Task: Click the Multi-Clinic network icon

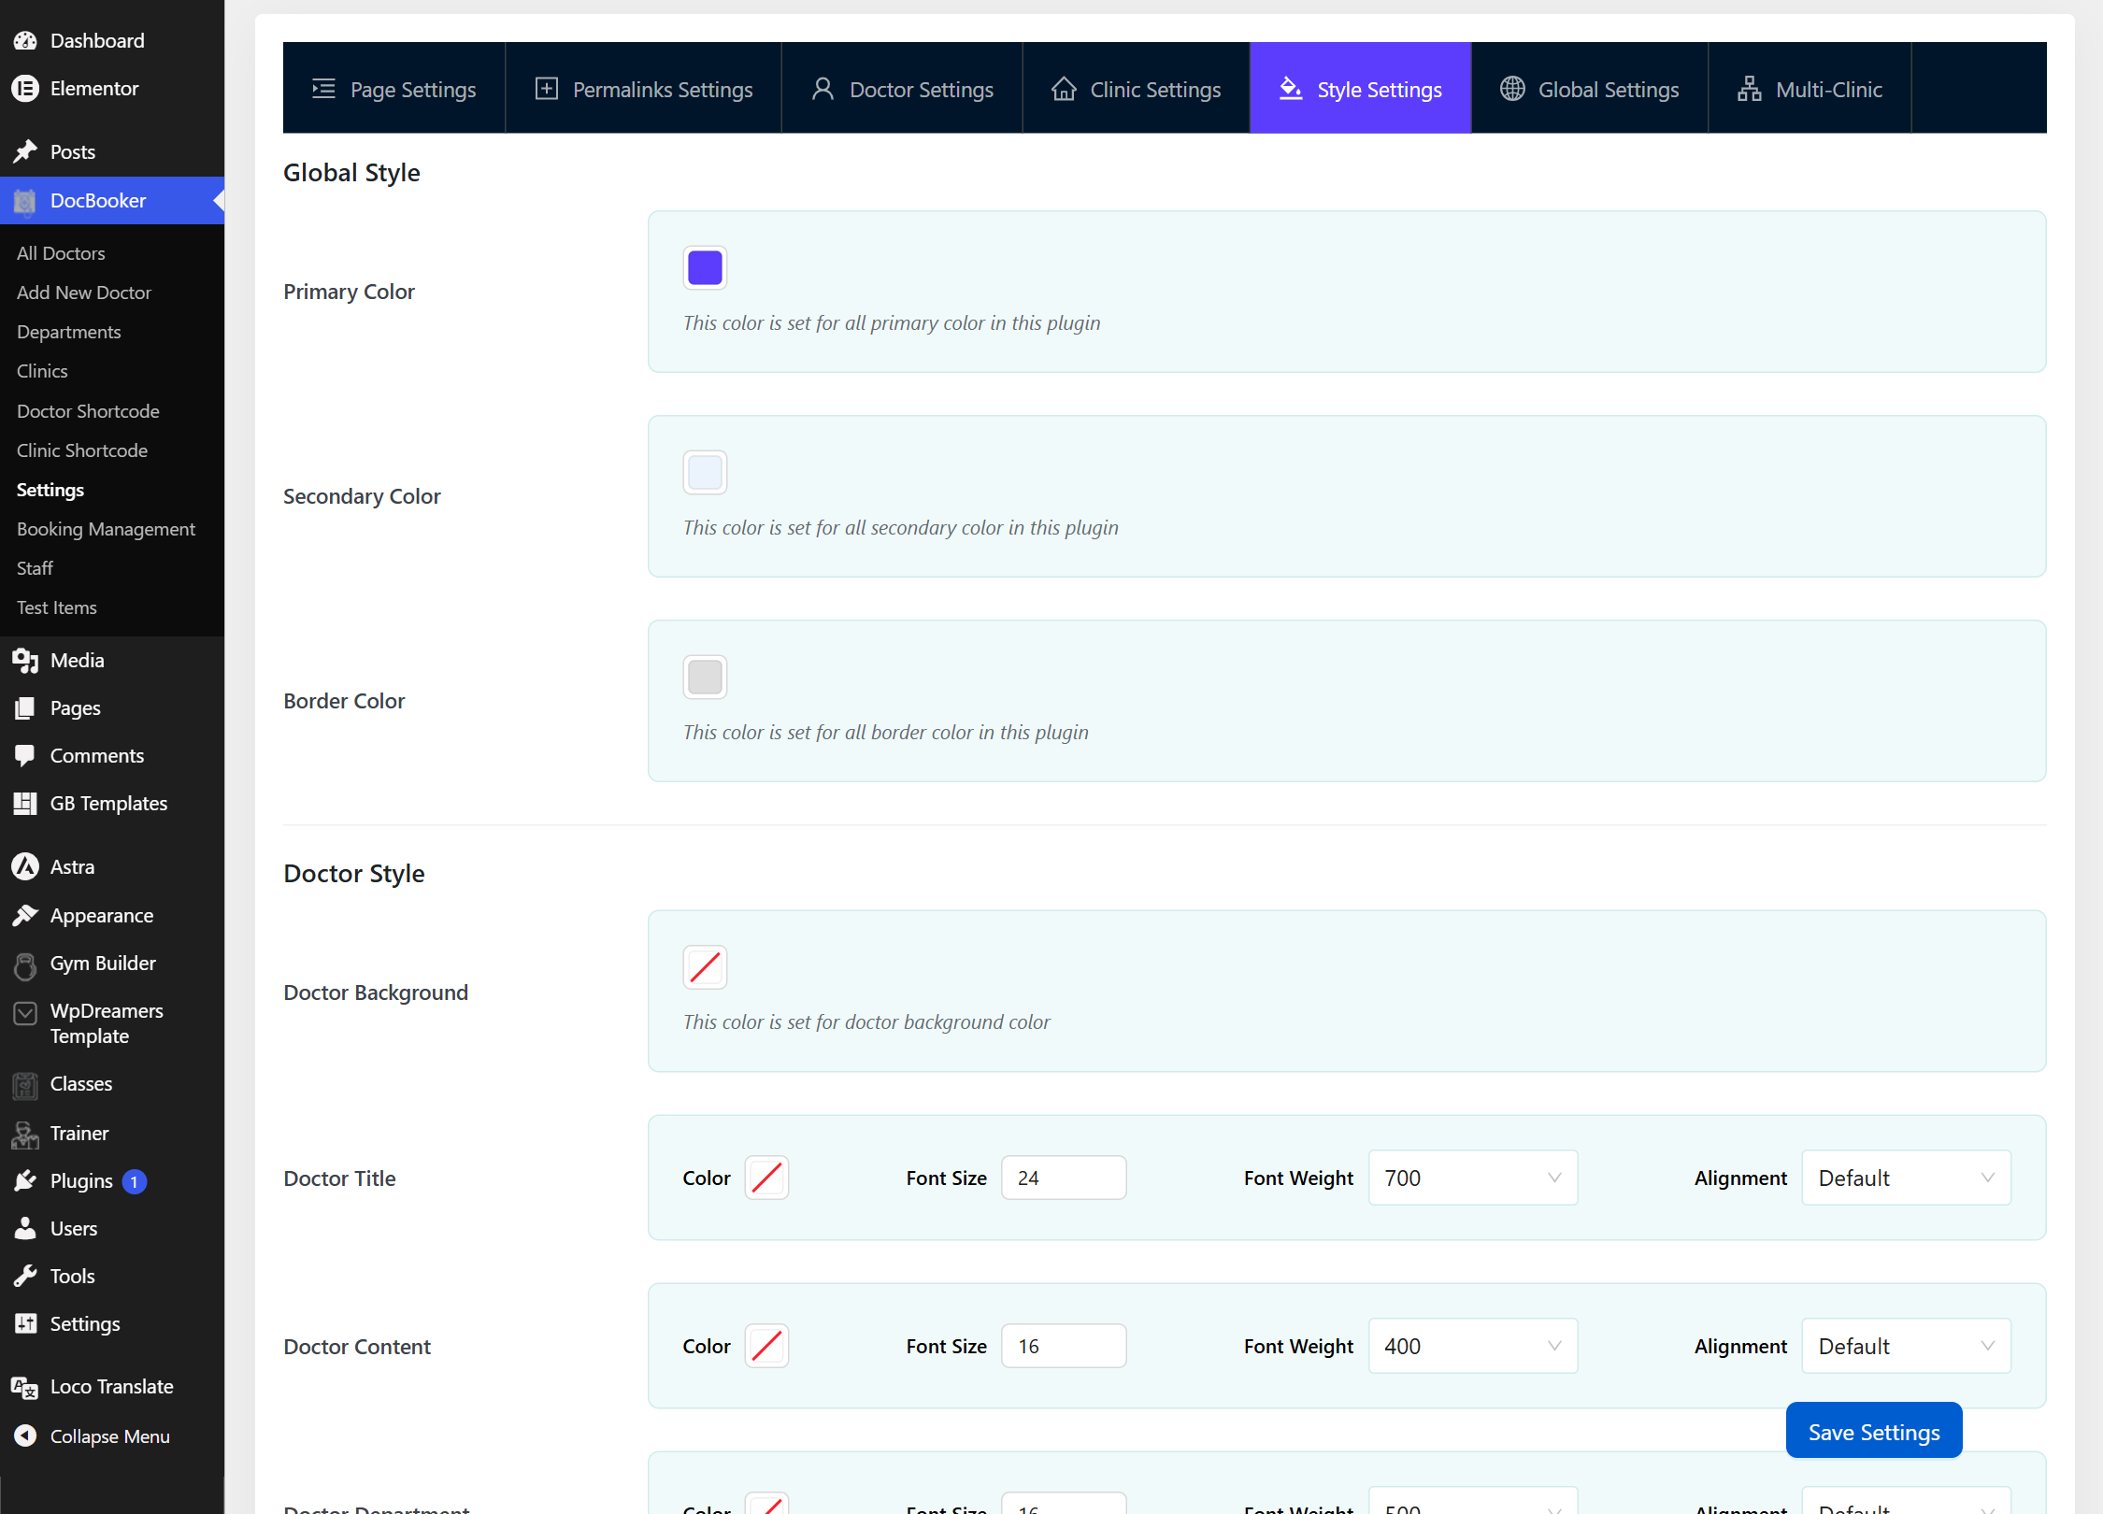Action: tap(1750, 89)
